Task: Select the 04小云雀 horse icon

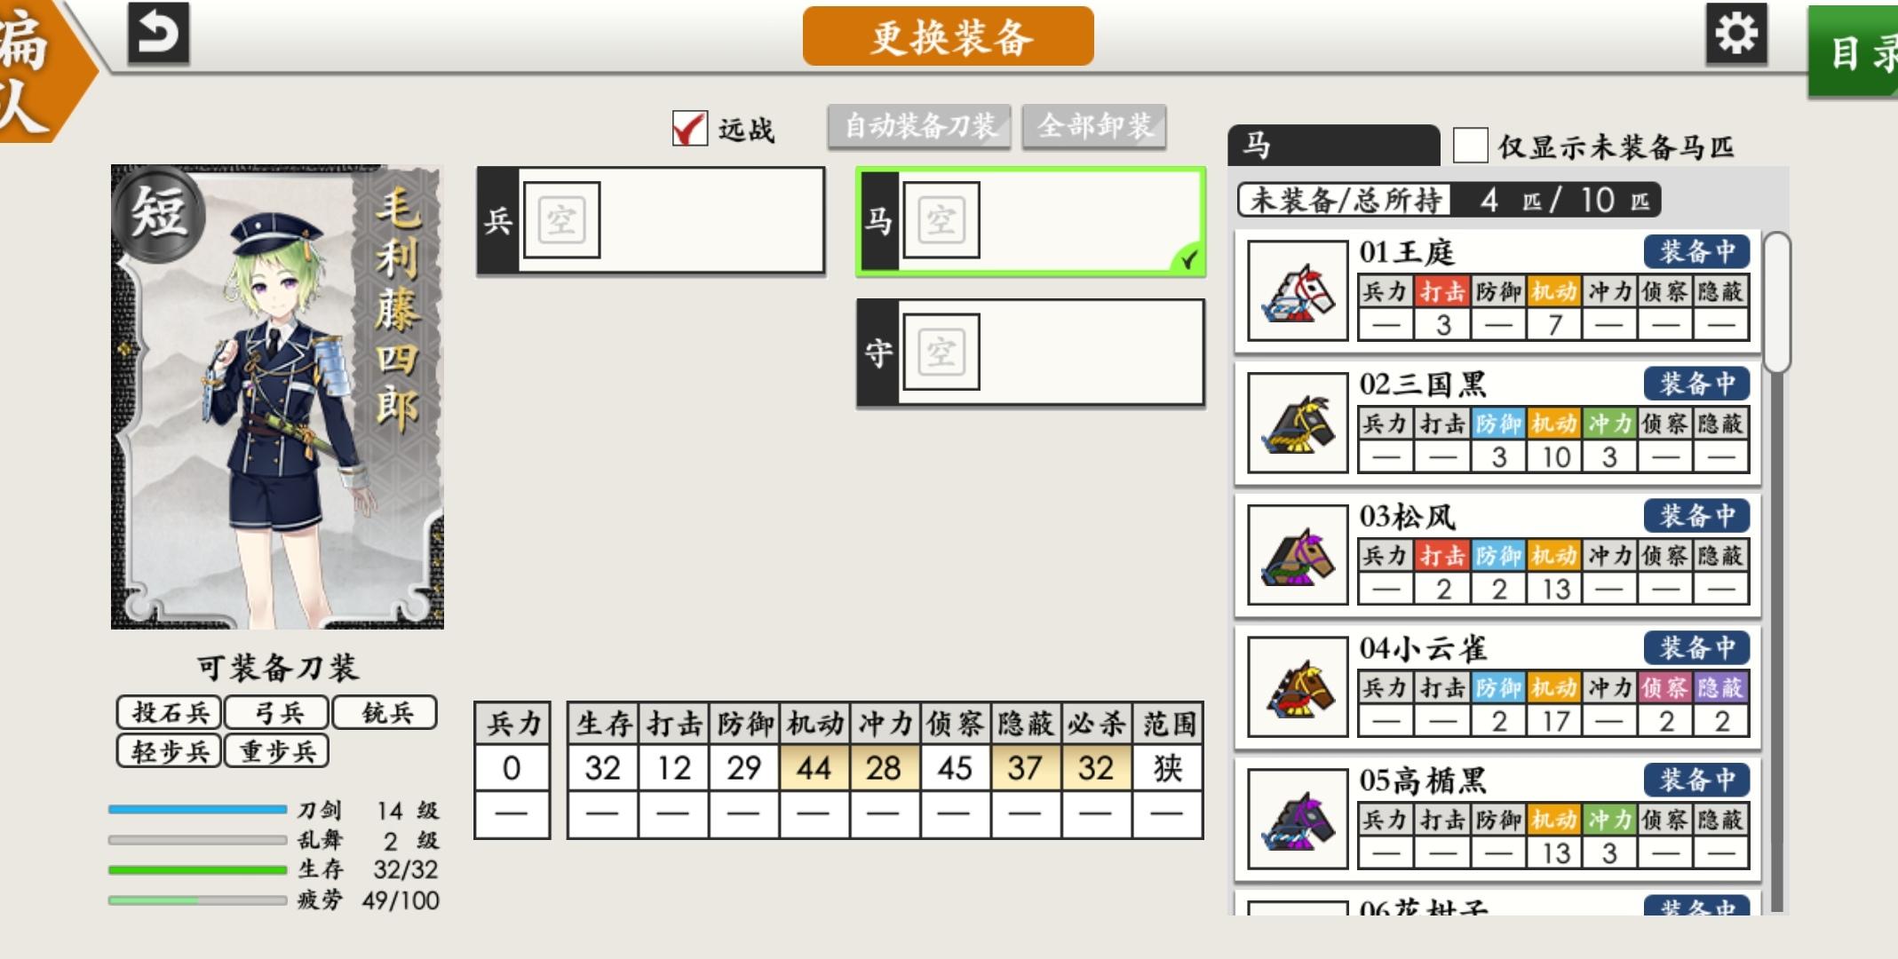Action: (x=1297, y=686)
